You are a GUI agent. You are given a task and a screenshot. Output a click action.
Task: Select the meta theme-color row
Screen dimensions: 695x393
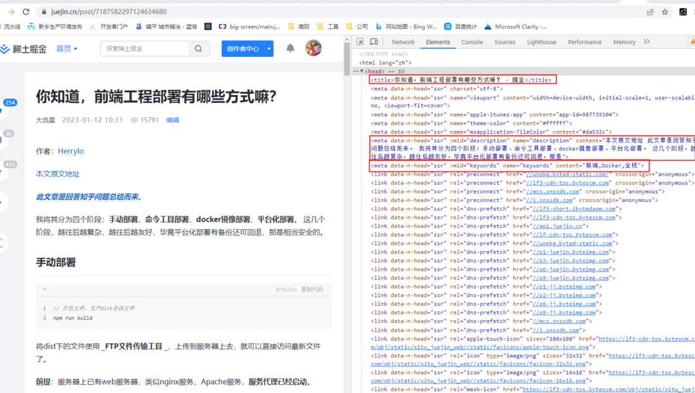pos(472,123)
